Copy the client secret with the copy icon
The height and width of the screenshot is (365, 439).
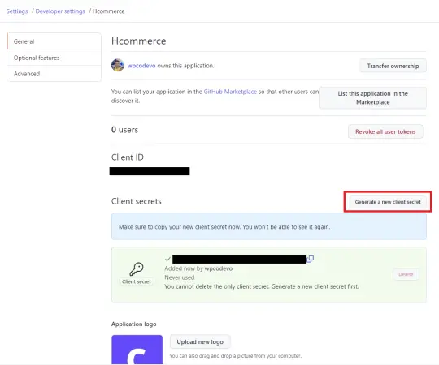pyautogui.click(x=311, y=259)
